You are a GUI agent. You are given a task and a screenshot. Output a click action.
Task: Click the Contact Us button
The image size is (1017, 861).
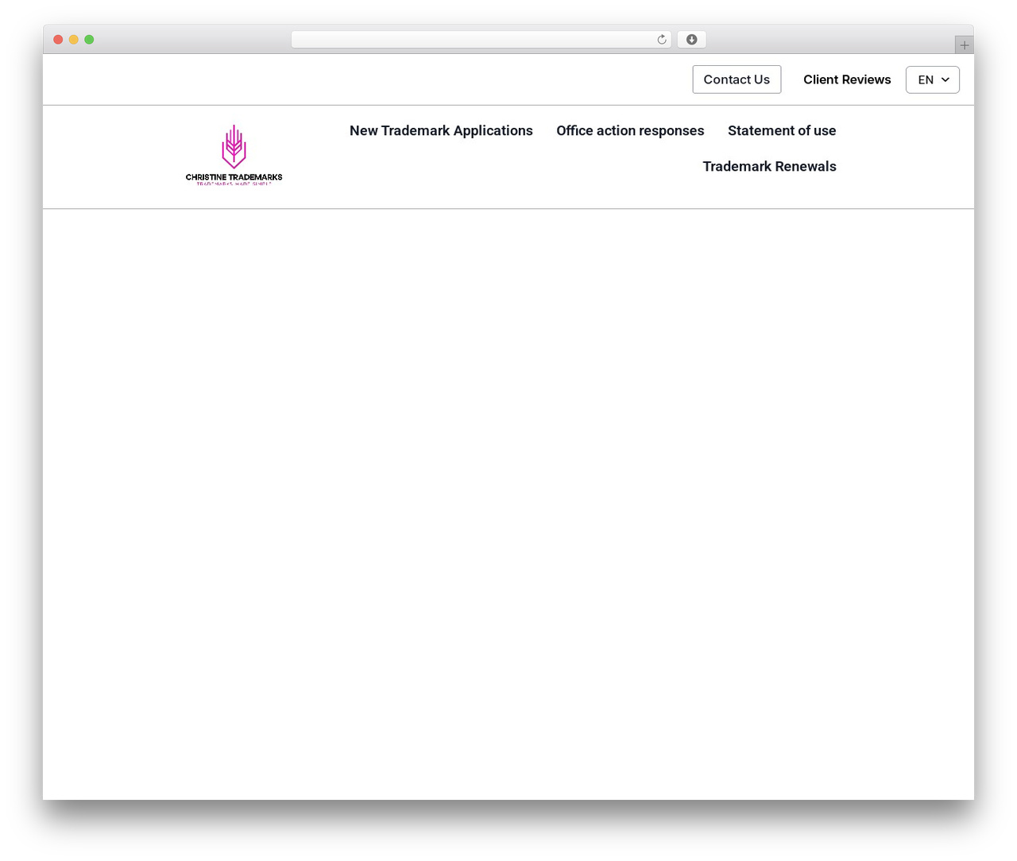tap(737, 79)
